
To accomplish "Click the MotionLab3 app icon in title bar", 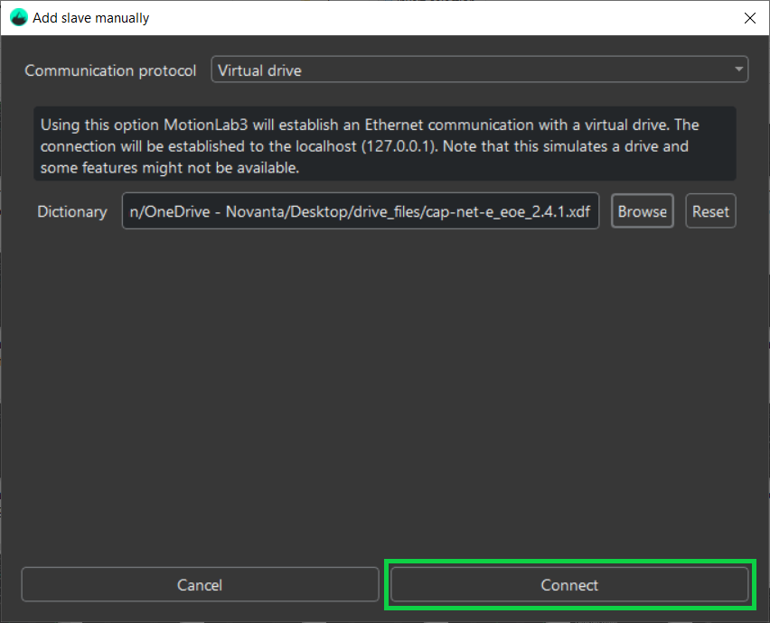I will tap(18, 18).
